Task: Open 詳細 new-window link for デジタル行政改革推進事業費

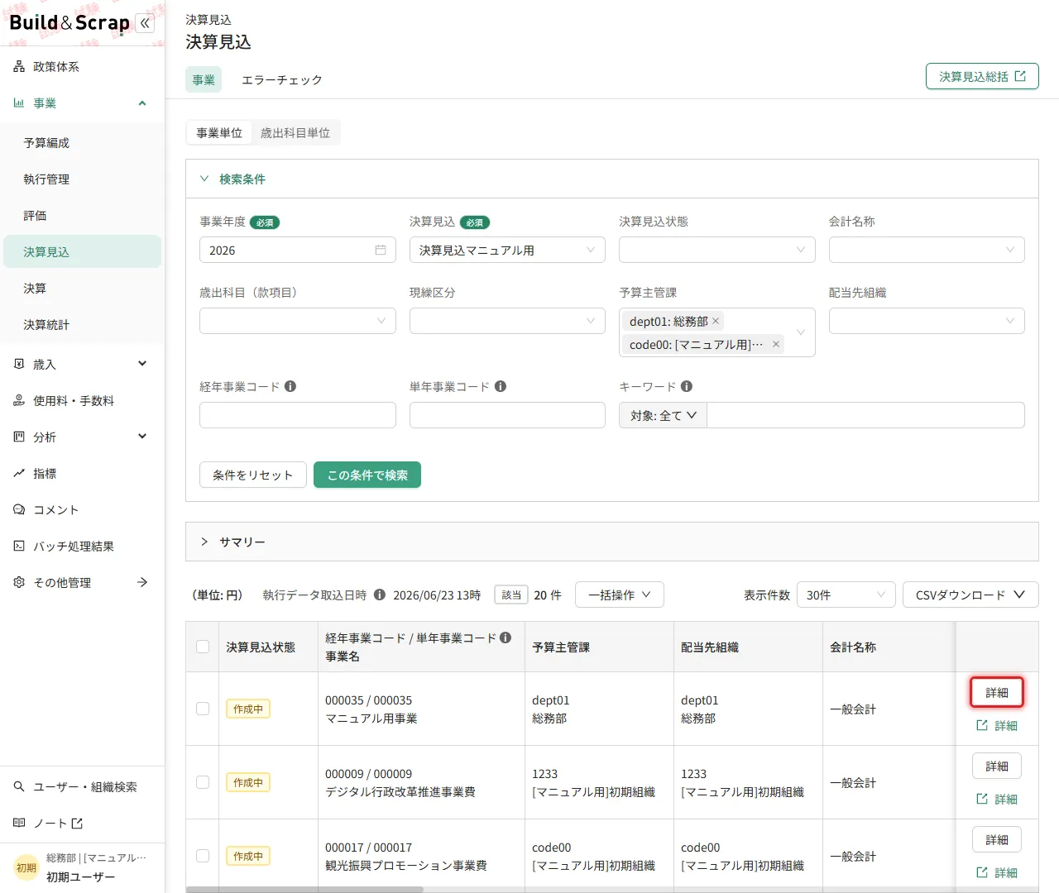Action: click(997, 799)
